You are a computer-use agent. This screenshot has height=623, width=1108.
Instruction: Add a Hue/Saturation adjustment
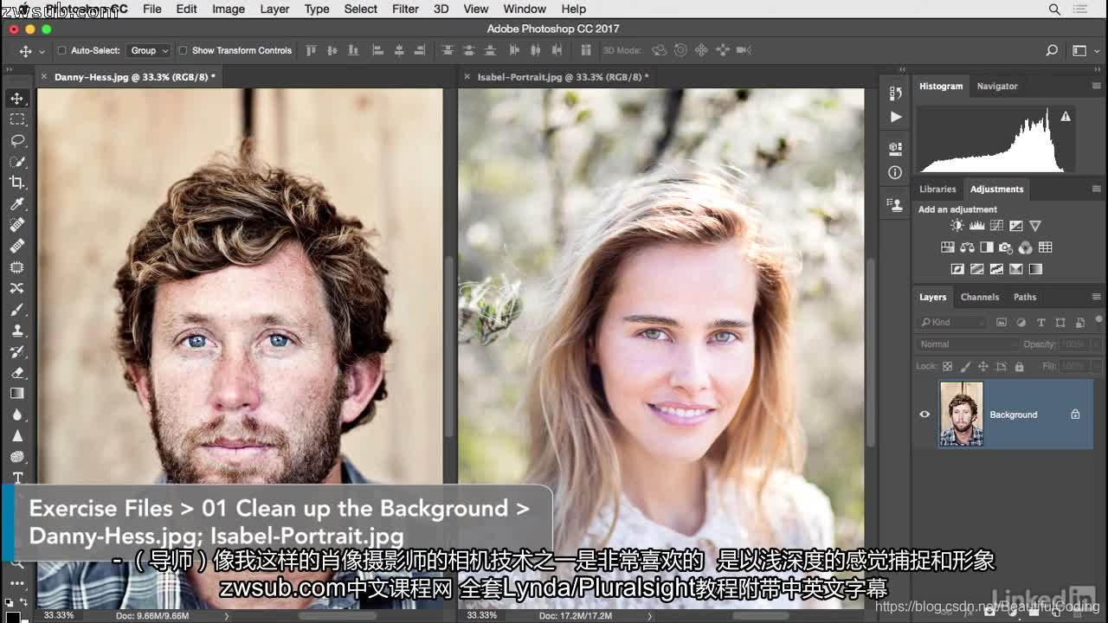(948, 247)
